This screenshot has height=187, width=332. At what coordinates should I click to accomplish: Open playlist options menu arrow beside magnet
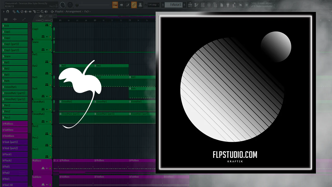point(4,12)
